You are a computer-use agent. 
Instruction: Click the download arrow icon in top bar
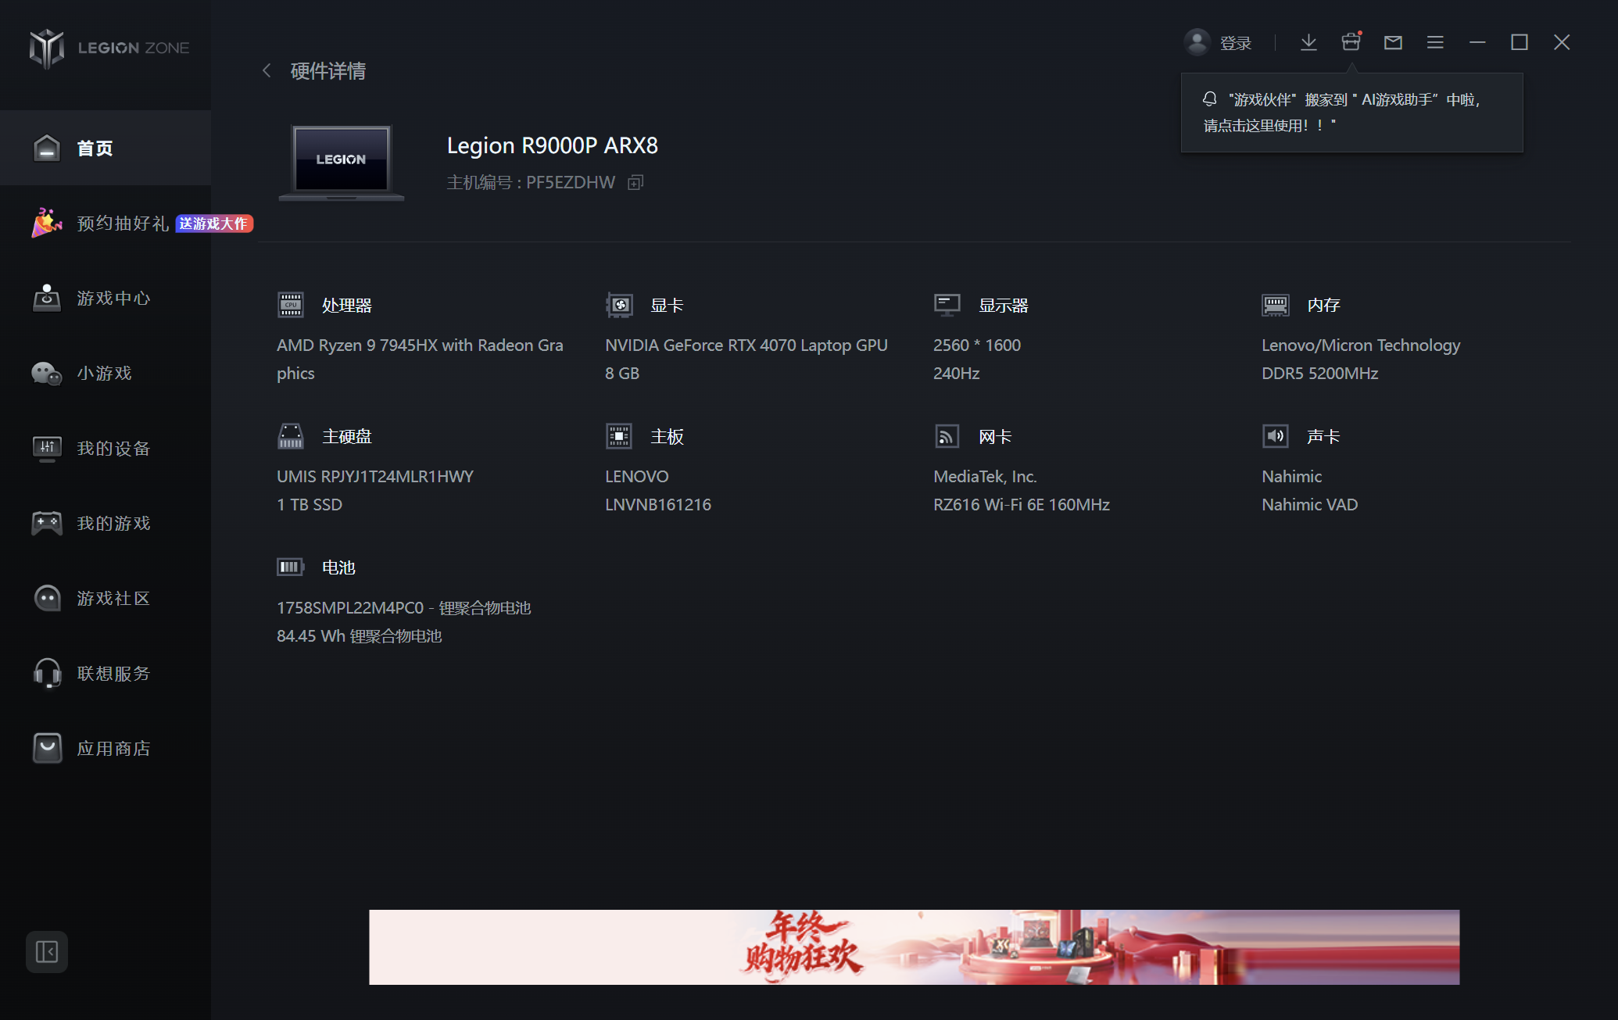click(1308, 42)
